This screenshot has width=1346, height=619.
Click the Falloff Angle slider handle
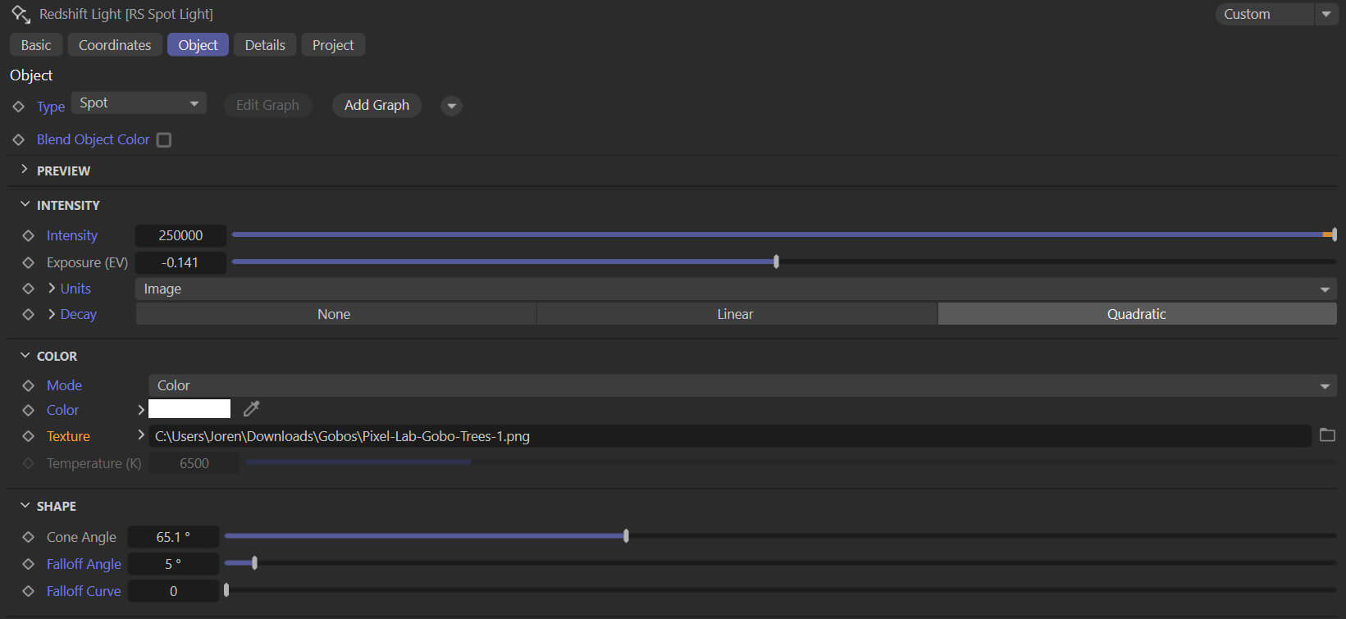(254, 562)
